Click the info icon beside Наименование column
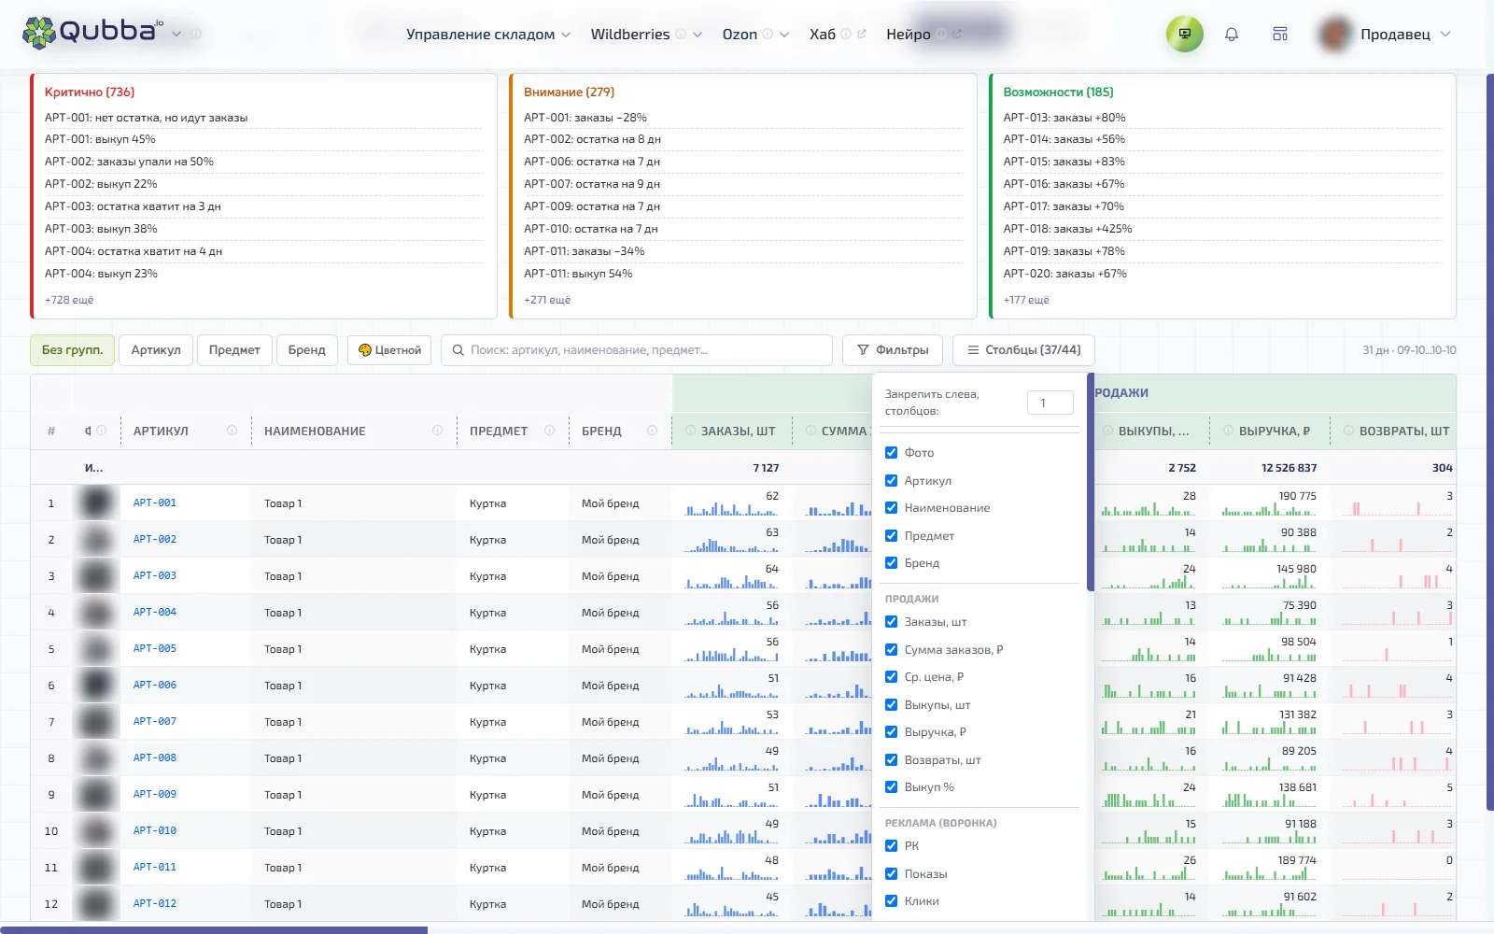Screen dimensions: 1494x934 (437, 431)
